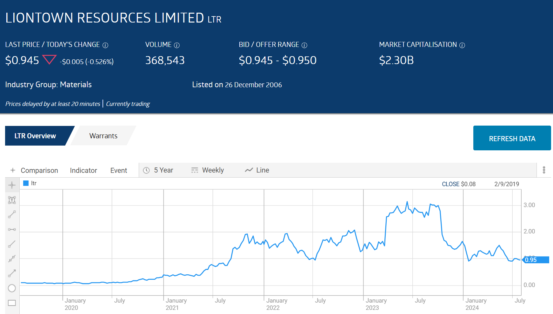Click the 0.00 price axis label
This screenshot has height=314, width=553.
point(529,285)
